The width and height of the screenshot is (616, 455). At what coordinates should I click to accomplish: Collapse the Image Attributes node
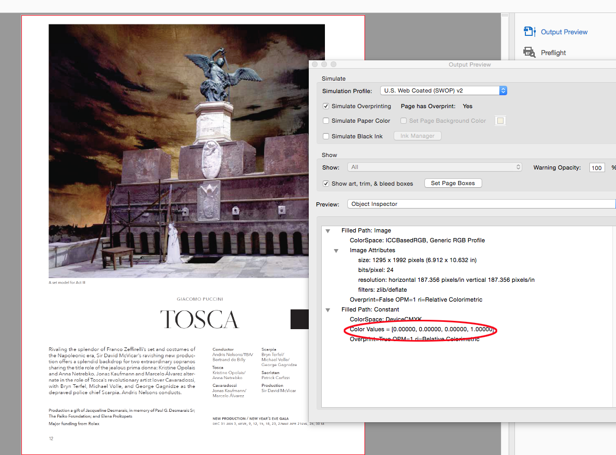[336, 251]
